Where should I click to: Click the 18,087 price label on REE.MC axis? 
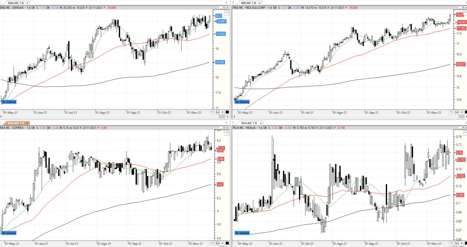point(462,22)
